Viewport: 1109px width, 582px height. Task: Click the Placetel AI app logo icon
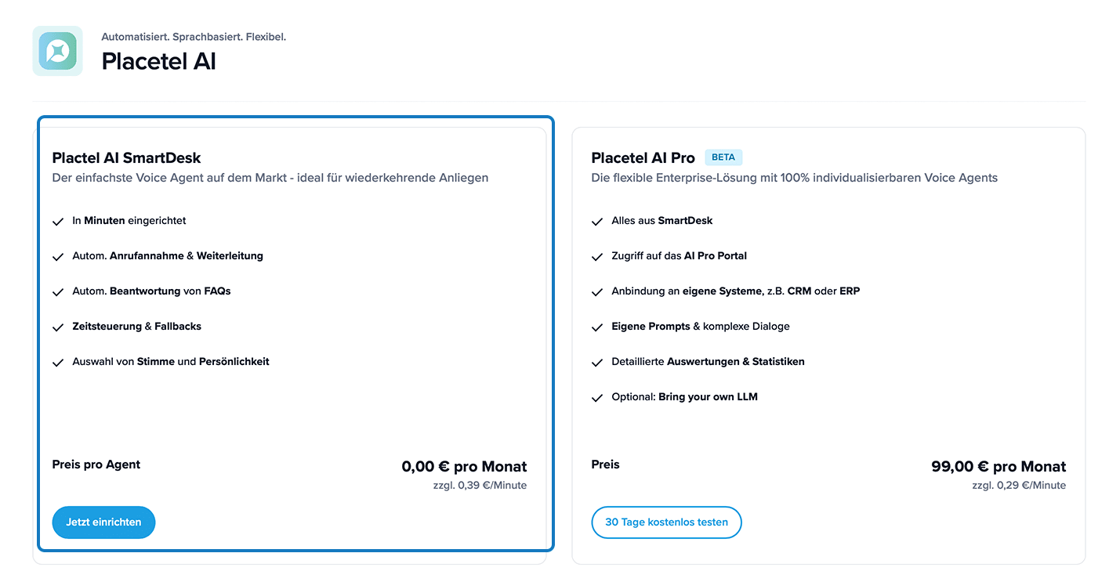pos(57,51)
